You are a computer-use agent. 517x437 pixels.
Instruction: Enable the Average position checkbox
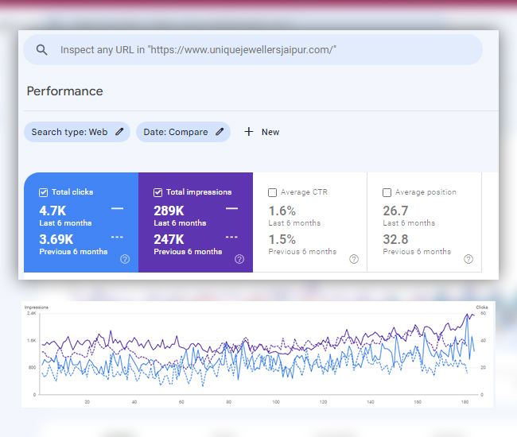click(x=387, y=192)
